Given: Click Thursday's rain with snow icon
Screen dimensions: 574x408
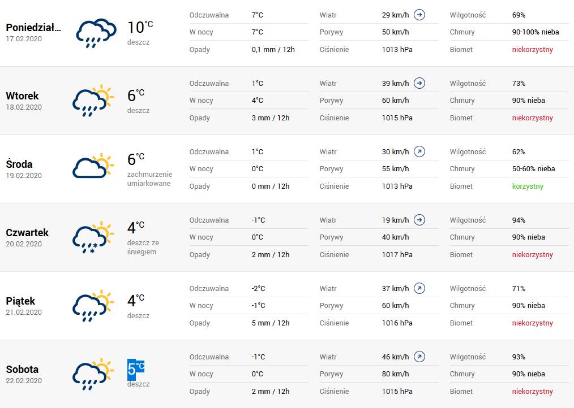Looking at the screenshot, I should (93, 237).
